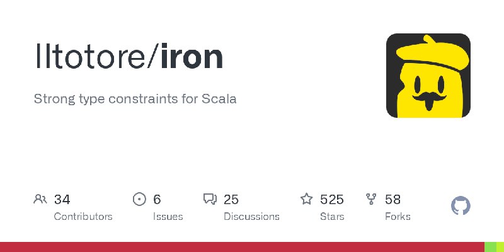The width and height of the screenshot is (504, 252).
Task: Click the Discussions speech bubbles icon
Action: [210, 199]
